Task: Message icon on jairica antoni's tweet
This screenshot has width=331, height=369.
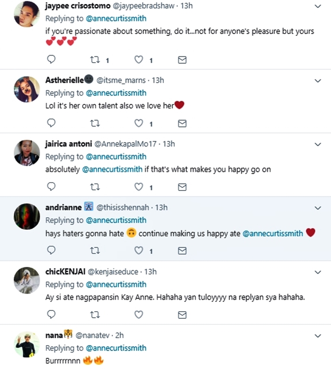Action: pos(182,187)
